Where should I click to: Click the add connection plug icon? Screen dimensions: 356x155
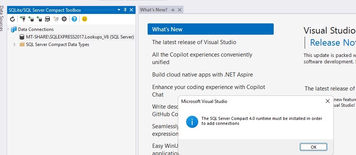(23, 19)
